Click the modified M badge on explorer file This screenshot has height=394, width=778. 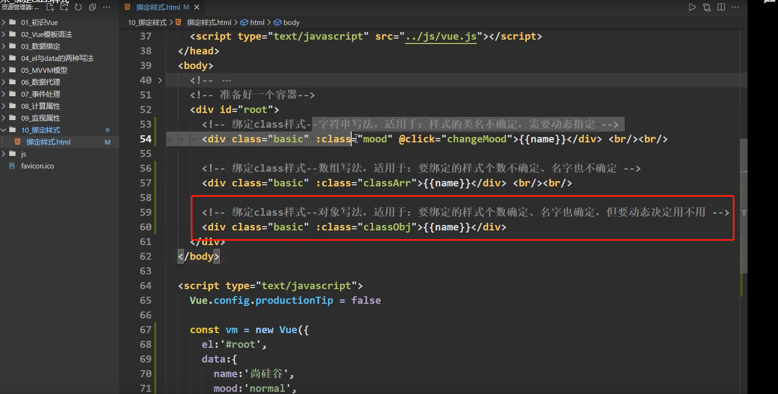108,142
